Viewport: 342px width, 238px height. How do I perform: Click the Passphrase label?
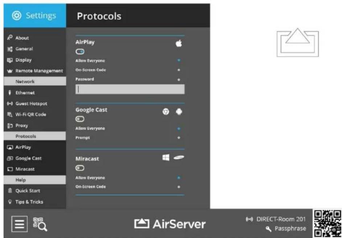(290, 229)
